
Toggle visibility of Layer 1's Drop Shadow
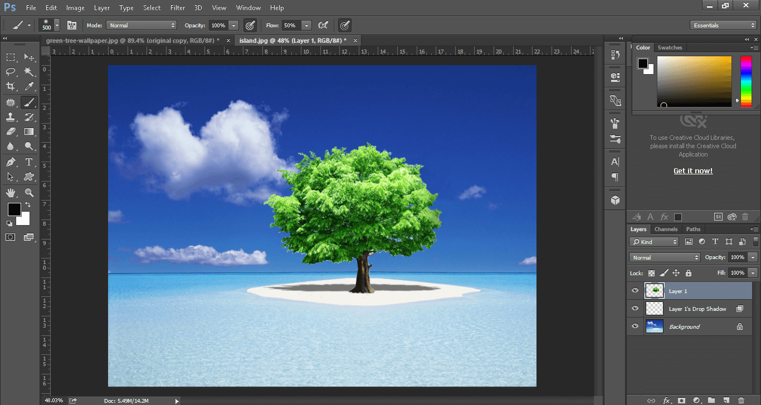point(635,309)
